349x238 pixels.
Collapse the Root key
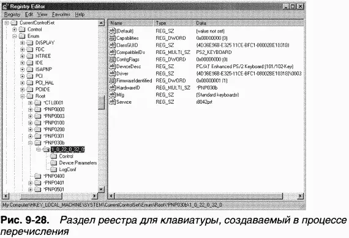[x=22, y=96]
